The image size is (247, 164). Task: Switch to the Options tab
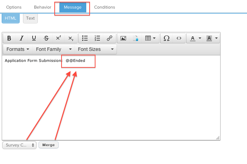(x=14, y=7)
